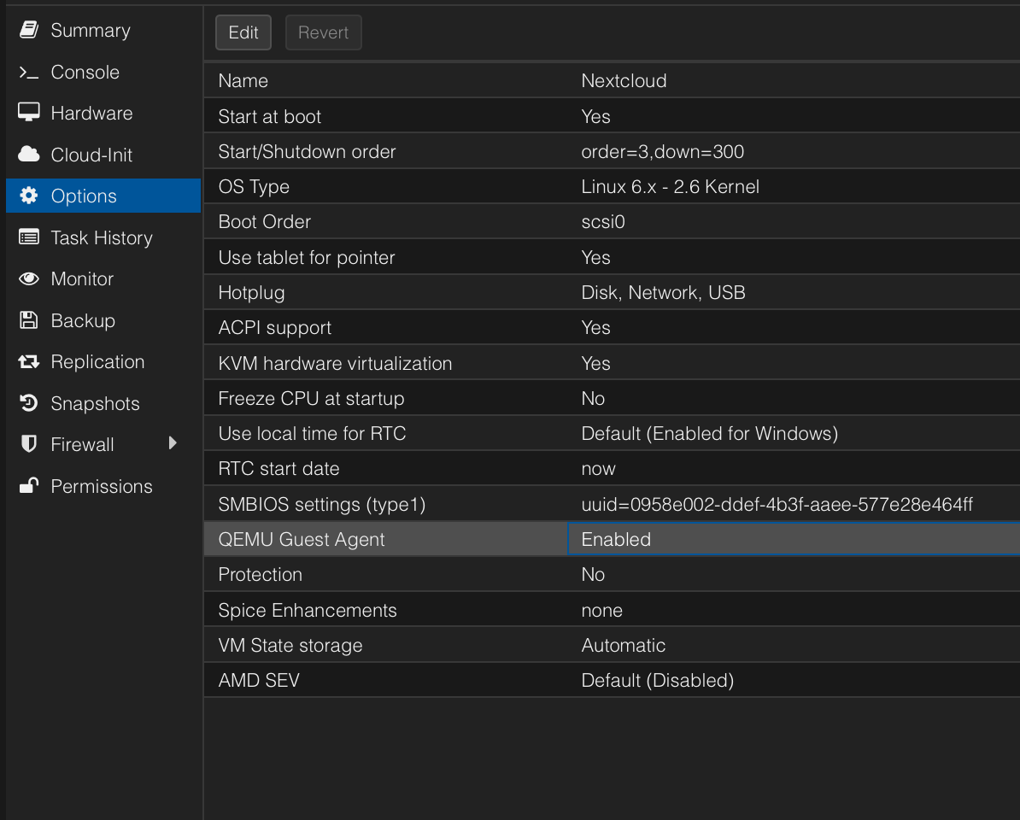
Task: Click the Default (Disabled) value
Action: click(658, 681)
